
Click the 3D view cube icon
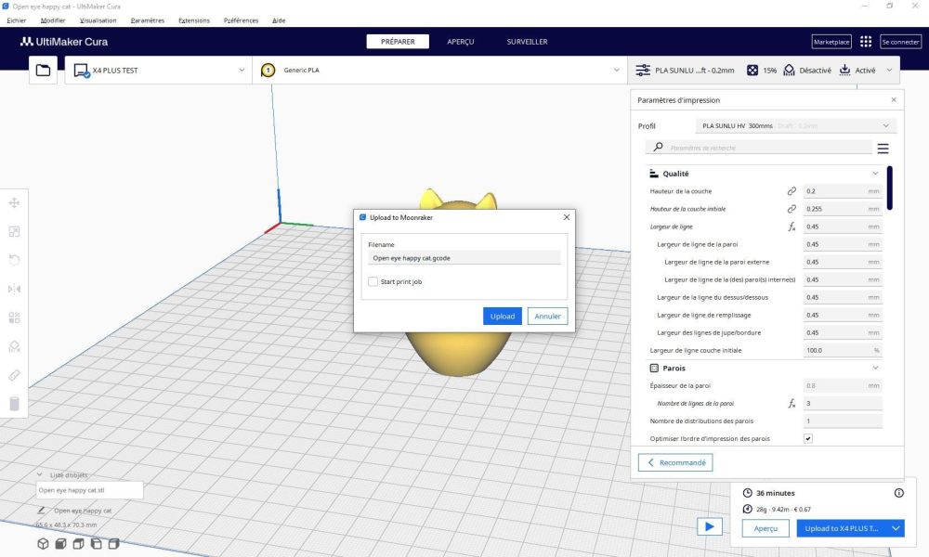[x=43, y=543]
